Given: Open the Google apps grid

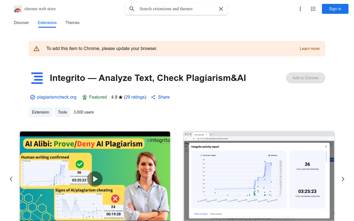Looking at the screenshot, I should click(313, 9).
